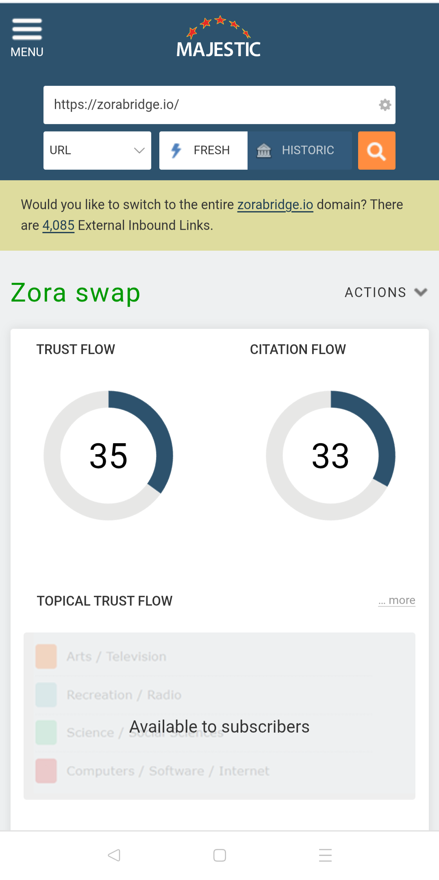439x880 pixels.
Task: Expand the ACTIONS menu
Action: point(385,292)
